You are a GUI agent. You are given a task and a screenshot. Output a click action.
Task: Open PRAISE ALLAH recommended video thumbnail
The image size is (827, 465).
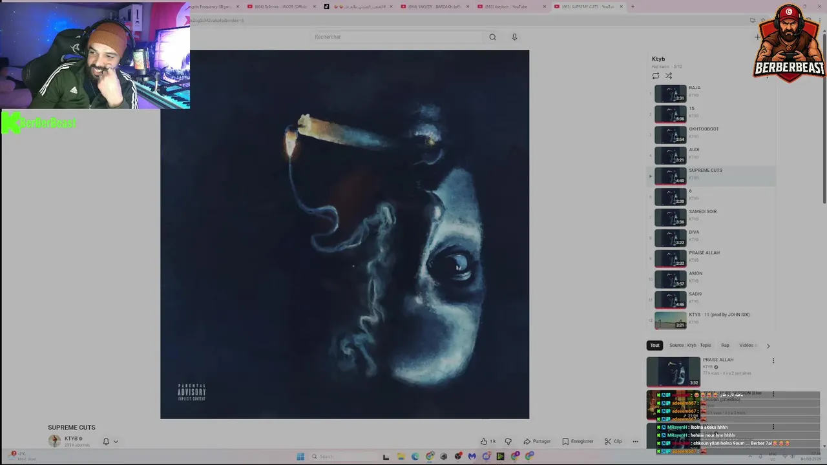(673, 372)
